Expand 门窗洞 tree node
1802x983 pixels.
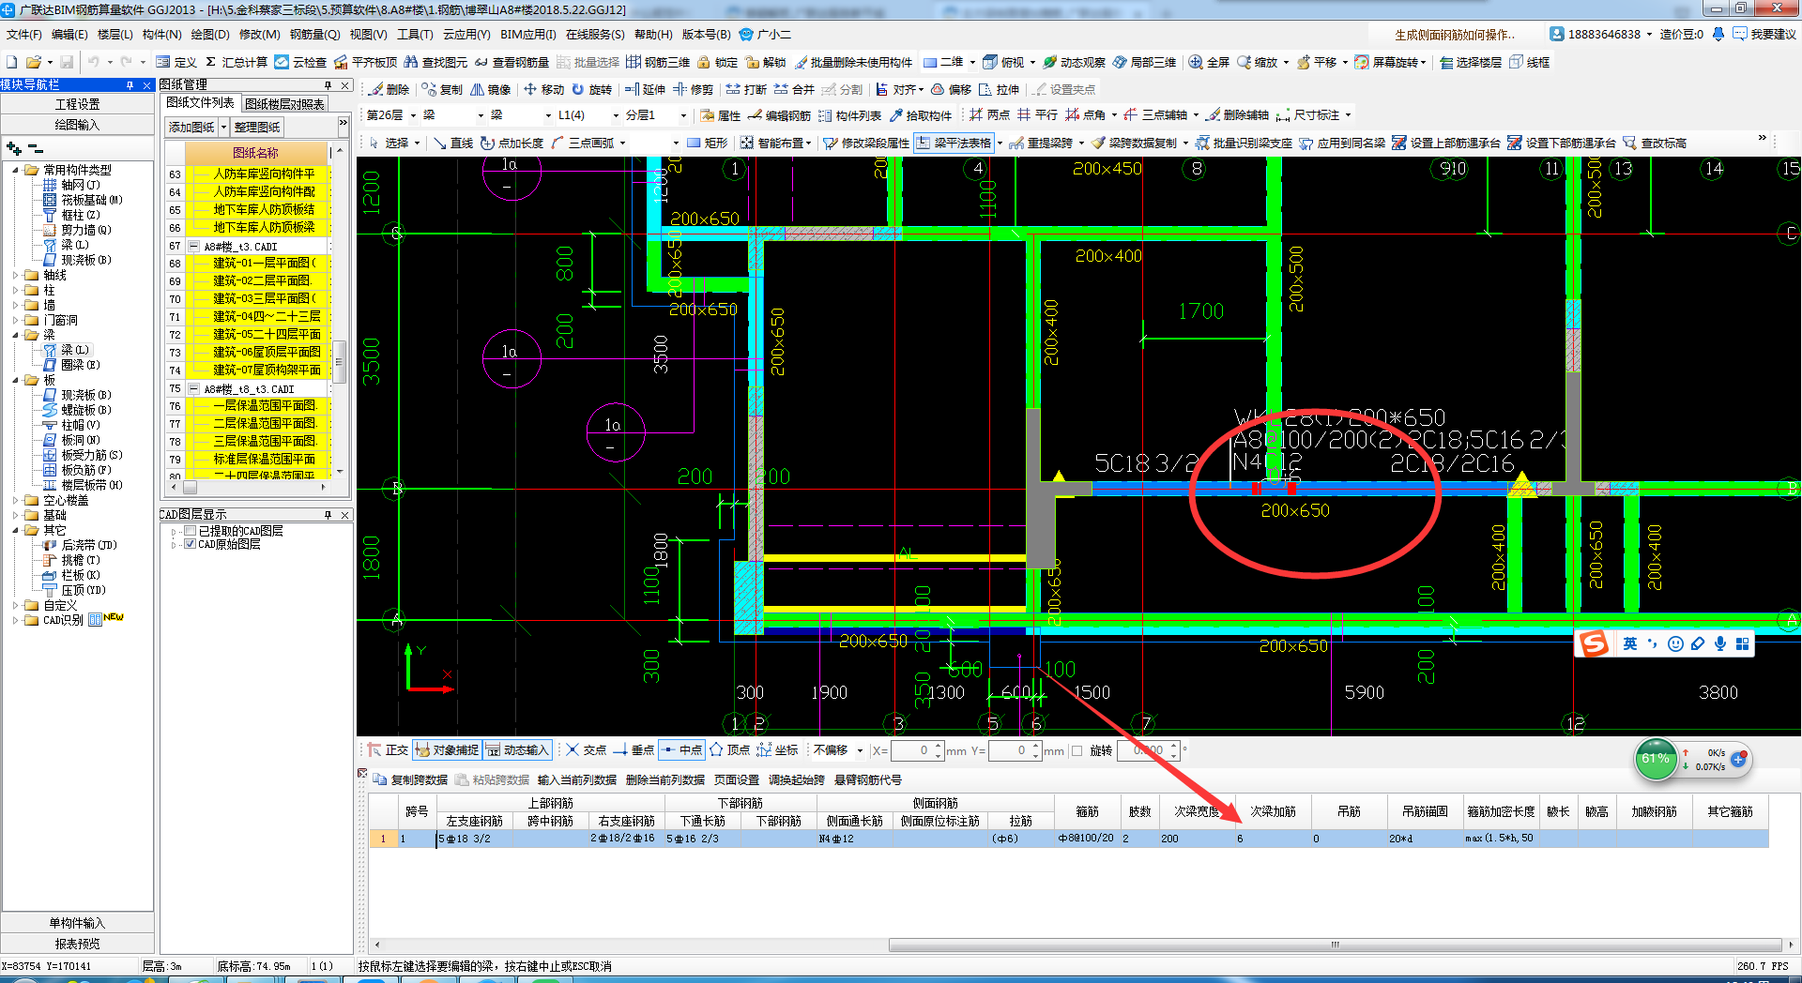click(16, 320)
